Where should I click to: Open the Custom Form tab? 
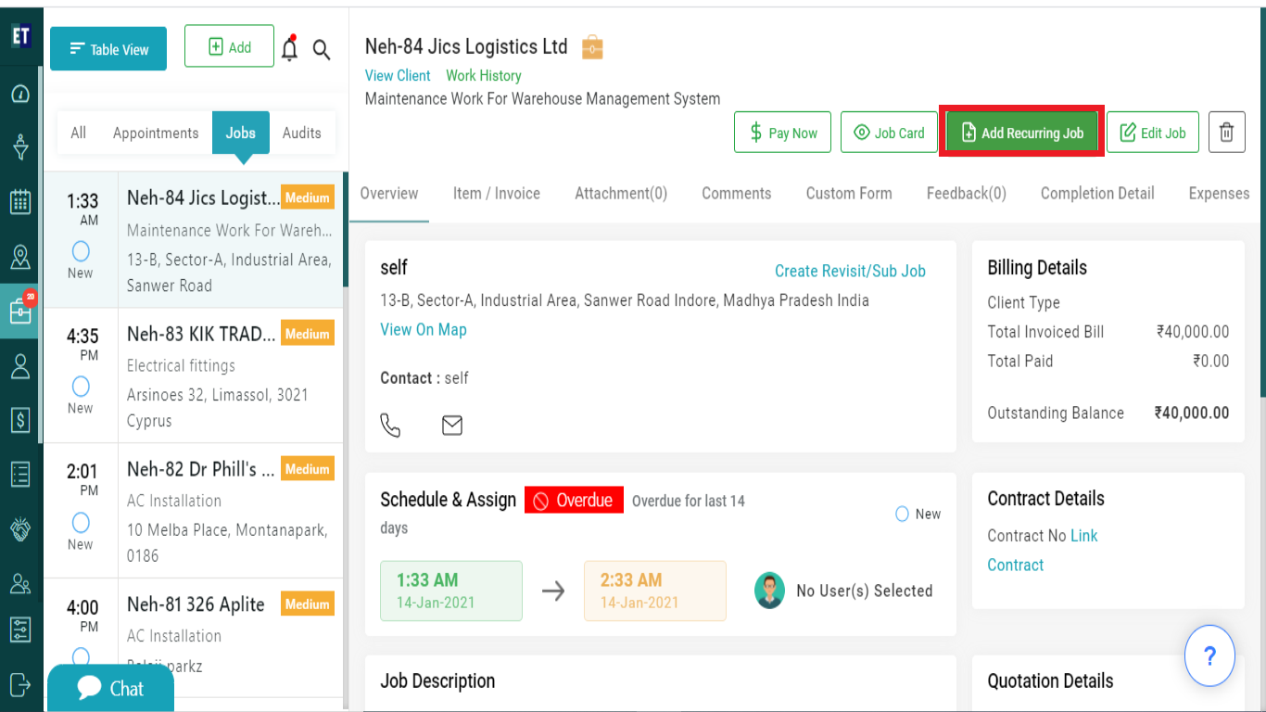[x=849, y=193]
